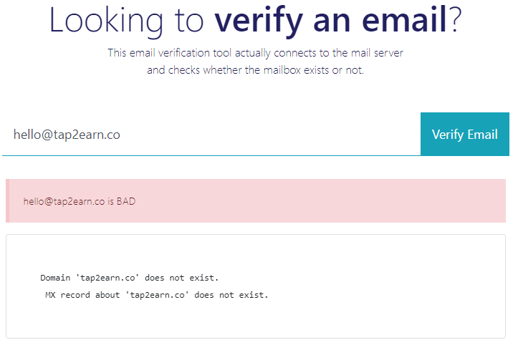Click the question mark ending the heading
The height and width of the screenshot is (345, 513).
click(x=454, y=19)
